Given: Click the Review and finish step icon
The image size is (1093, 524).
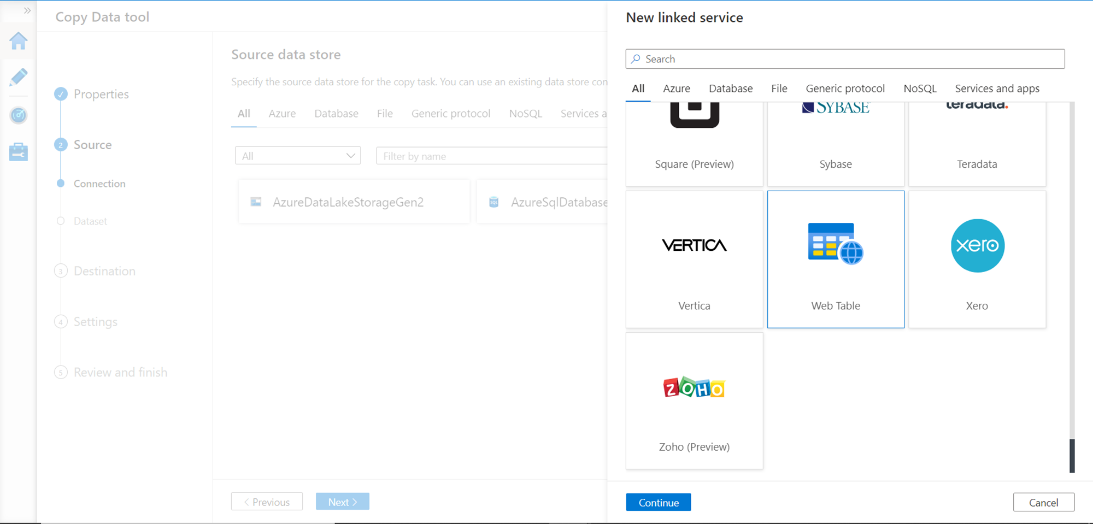Looking at the screenshot, I should point(61,373).
